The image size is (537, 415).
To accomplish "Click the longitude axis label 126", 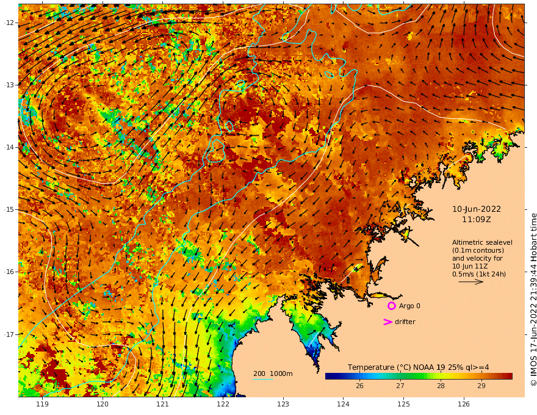I will pos(464,404).
